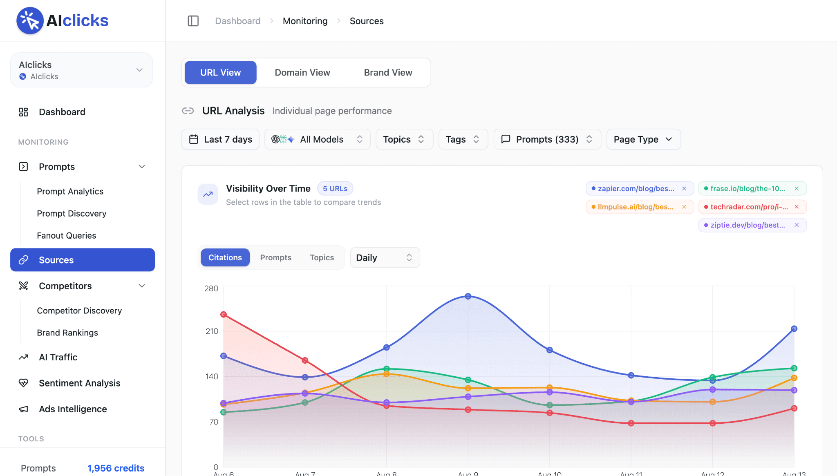
Task: Open the All Models dropdown
Action: click(x=318, y=139)
